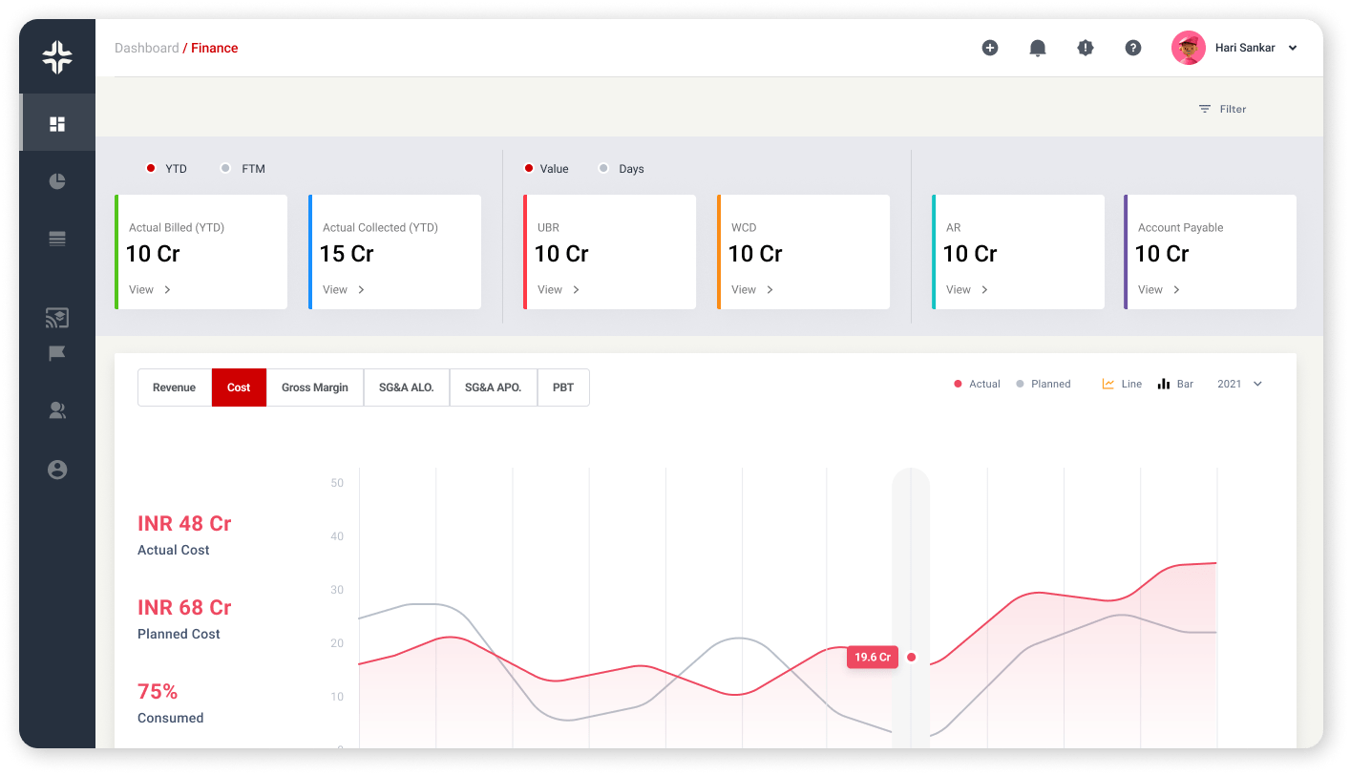Image resolution: width=1350 pixels, height=775 pixels.
Task: Select the pie chart icon in sidebar
Action: pos(56,180)
